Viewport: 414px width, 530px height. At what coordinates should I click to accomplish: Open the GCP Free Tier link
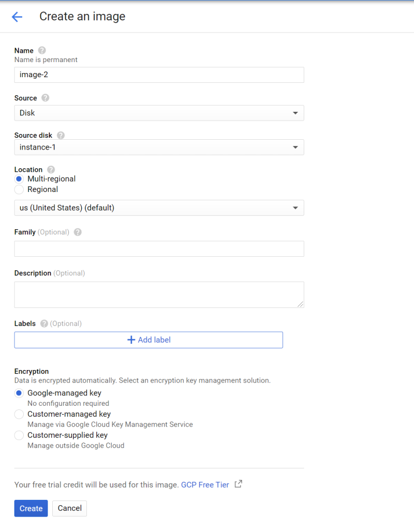point(205,484)
